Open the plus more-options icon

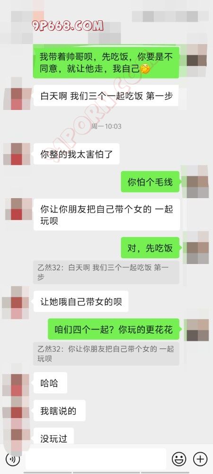(x=200, y=459)
